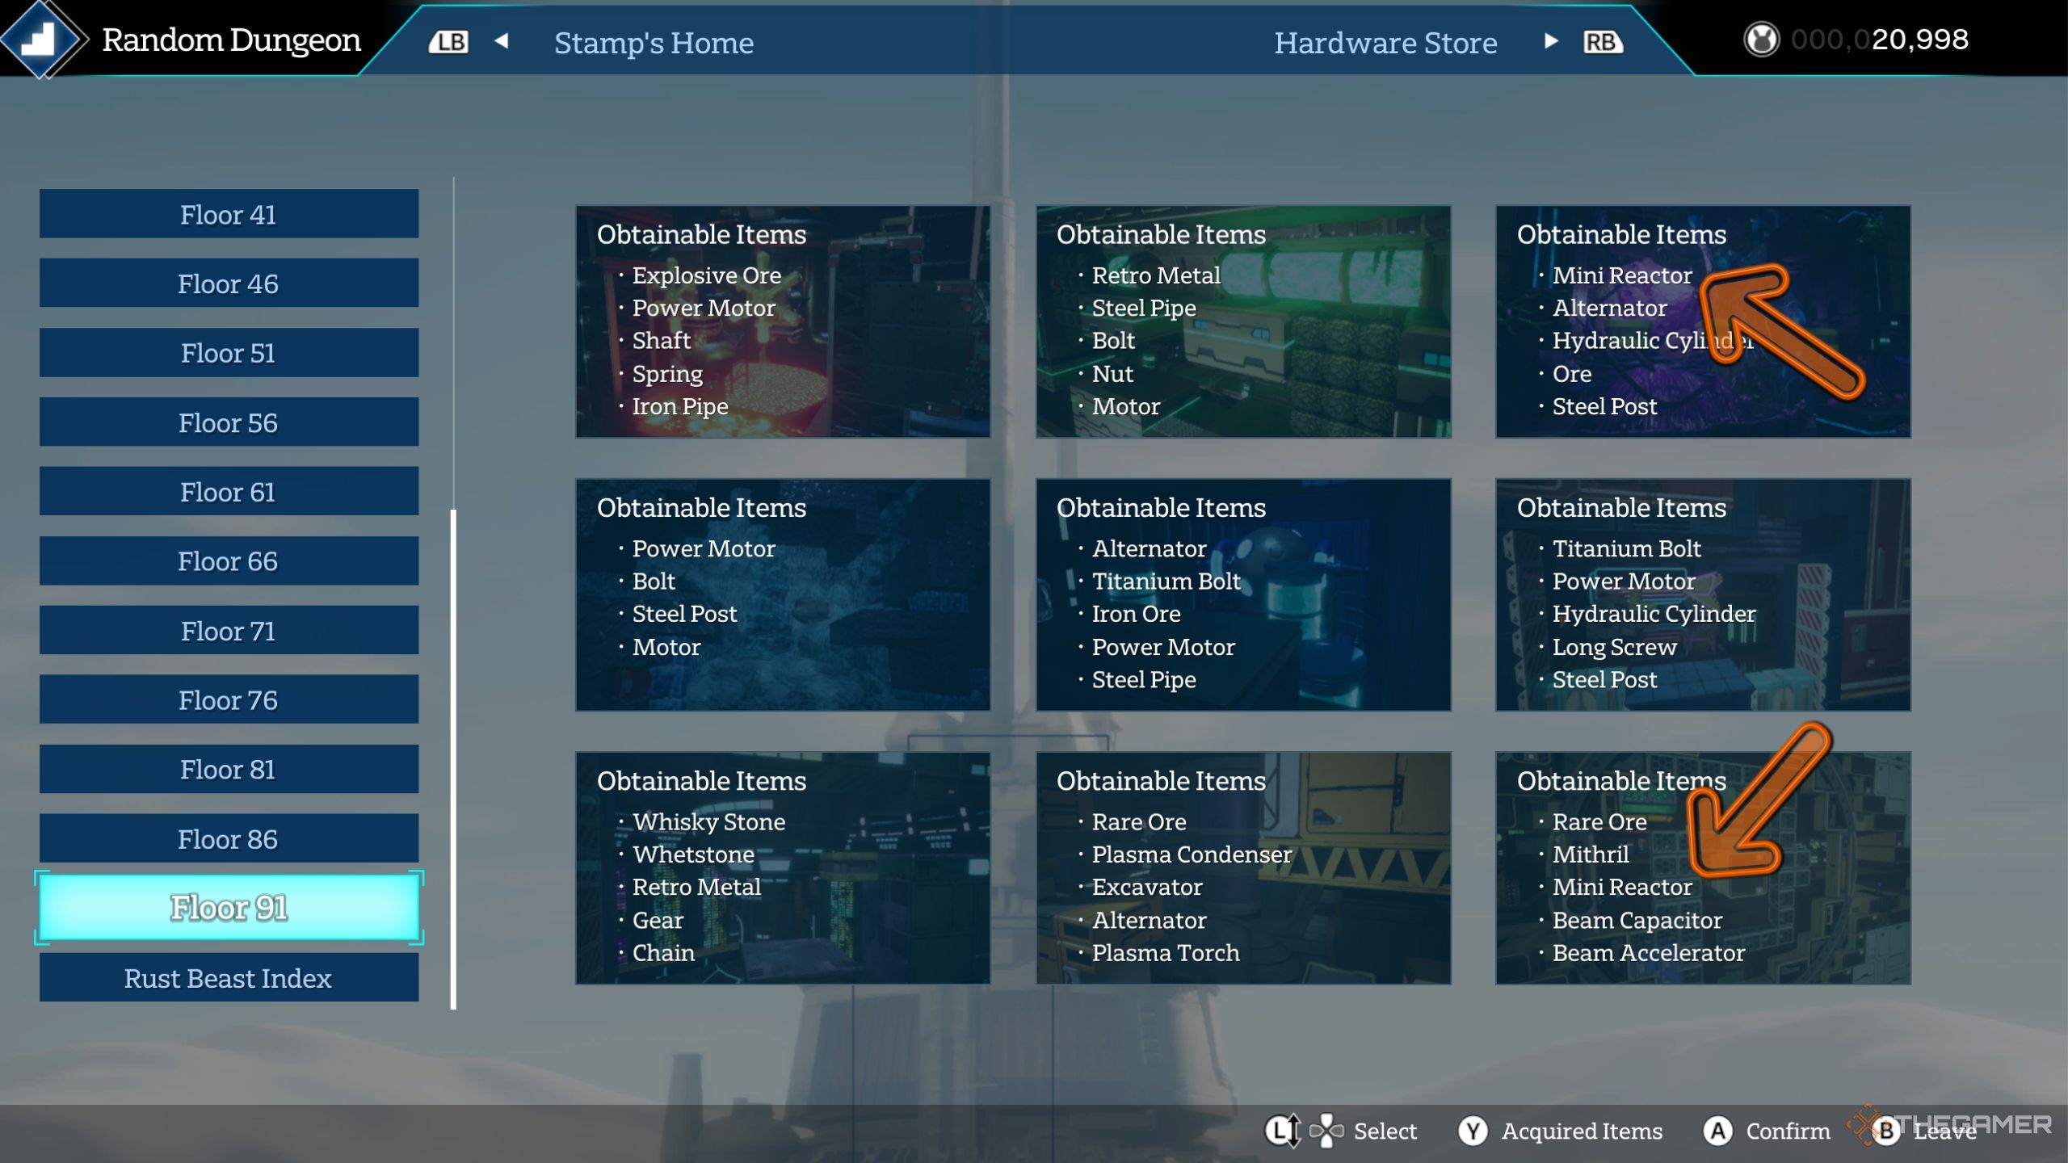The image size is (2068, 1163).
Task: Choose Floor 86 from the list
Action: coord(229,839)
